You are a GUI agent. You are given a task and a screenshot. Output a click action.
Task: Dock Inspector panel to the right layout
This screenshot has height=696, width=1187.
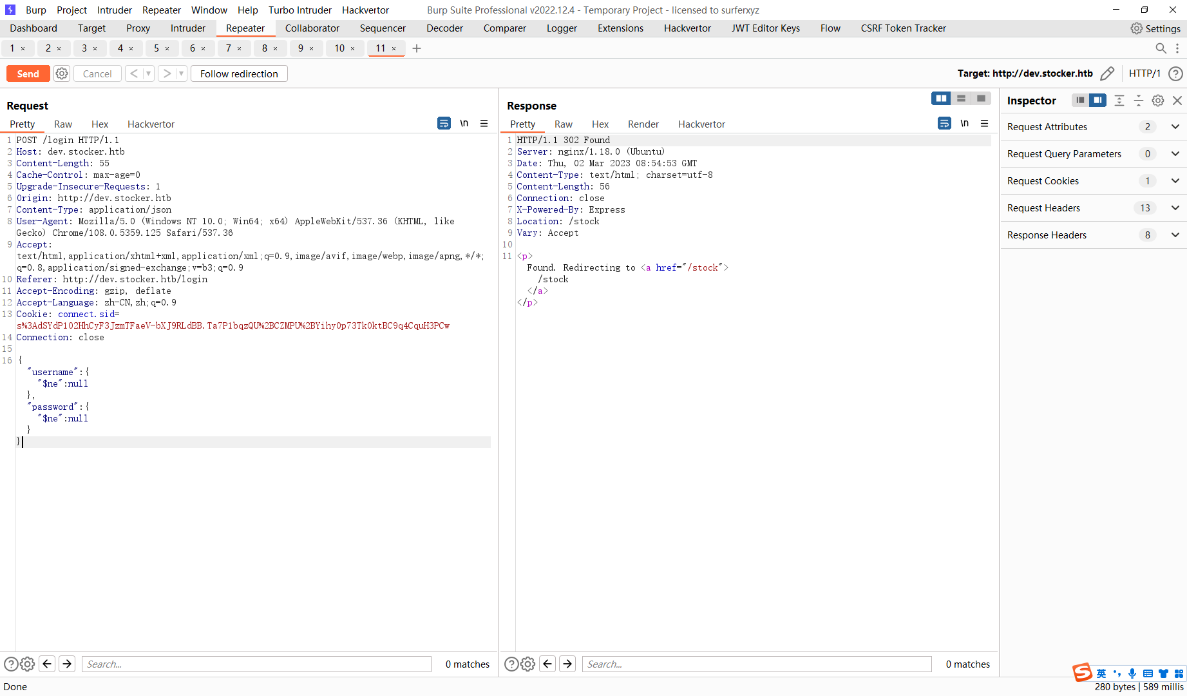[x=1097, y=100]
